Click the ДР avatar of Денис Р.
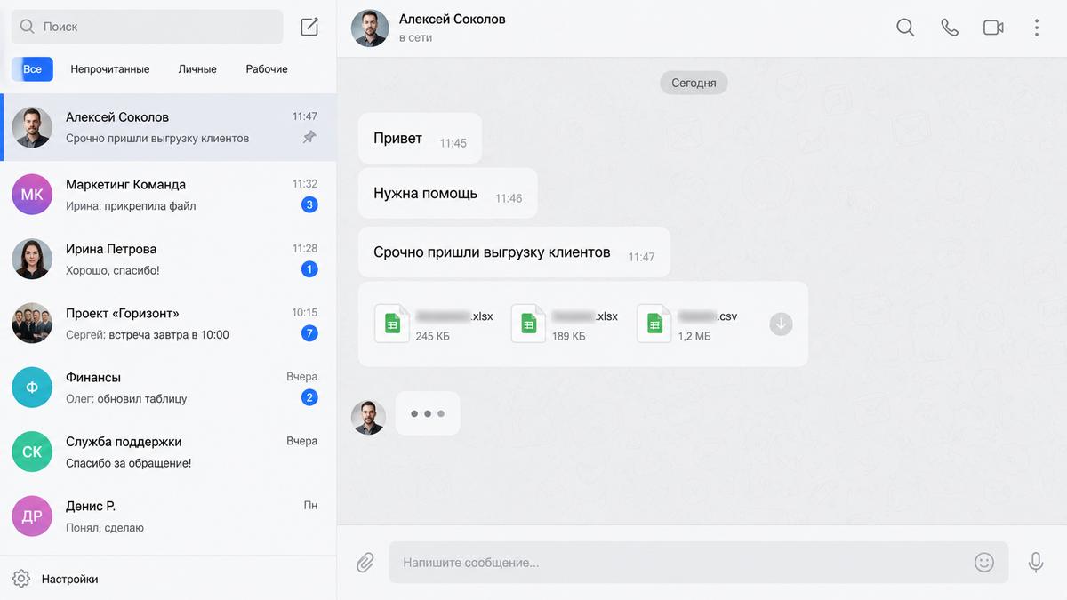1067x600 pixels. click(x=32, y=516)
